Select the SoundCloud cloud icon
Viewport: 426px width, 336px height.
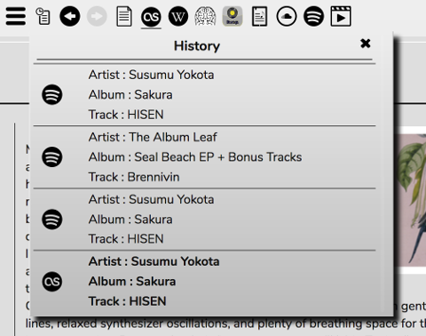(287, 16)
